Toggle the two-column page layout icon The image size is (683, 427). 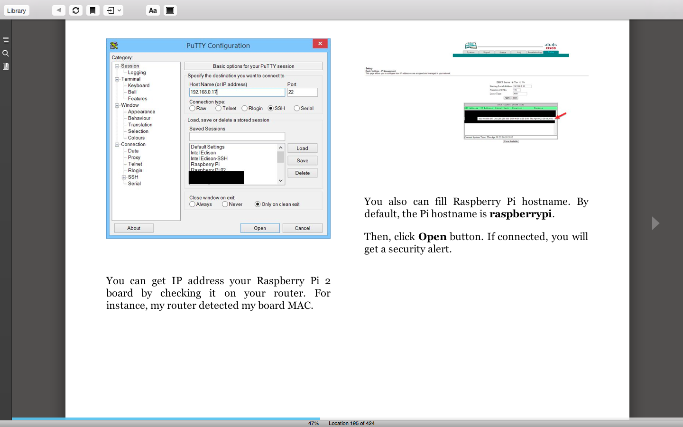tap(170, 10)
